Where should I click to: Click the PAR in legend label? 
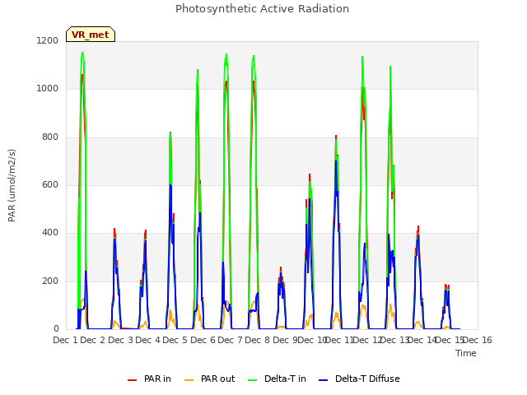157,379
